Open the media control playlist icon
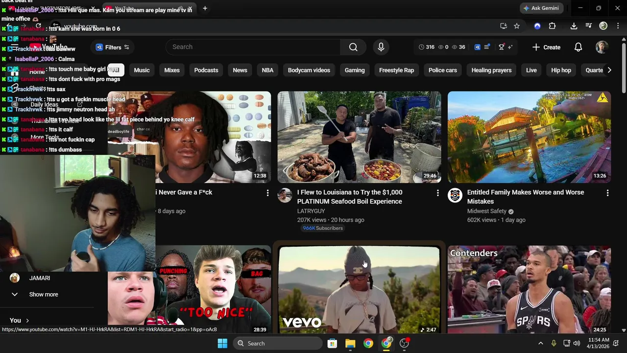This screenshot has width=627, height=353. pyautogui.click(x=589, y=26)
